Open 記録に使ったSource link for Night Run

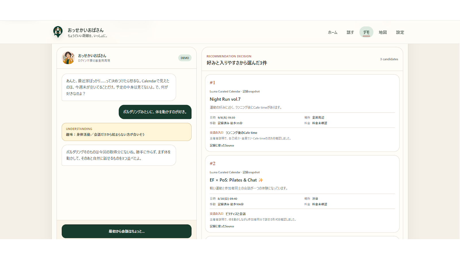pyautogui.click(x=222, y=146)
